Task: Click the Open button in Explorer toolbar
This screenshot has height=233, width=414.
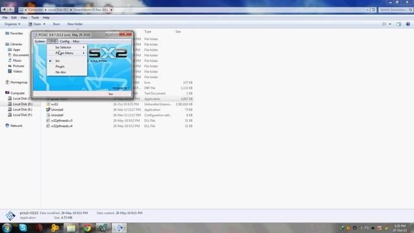Action: coord(35,24)
